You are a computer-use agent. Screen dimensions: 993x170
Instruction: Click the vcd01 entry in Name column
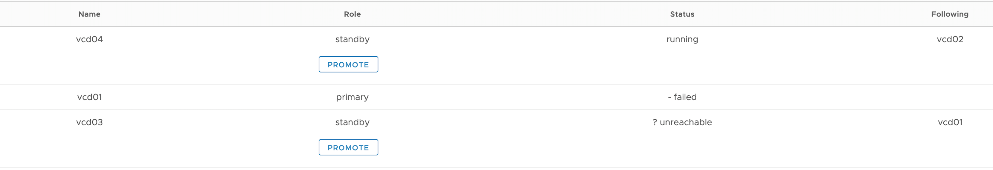pyautogui.click(x=89, y=97)
